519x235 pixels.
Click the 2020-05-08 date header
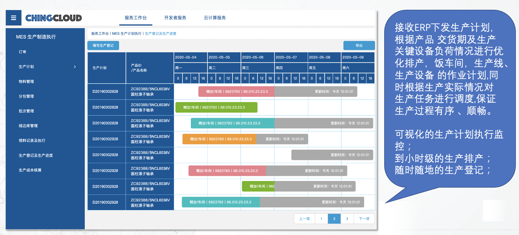click(x=324, y=57)
